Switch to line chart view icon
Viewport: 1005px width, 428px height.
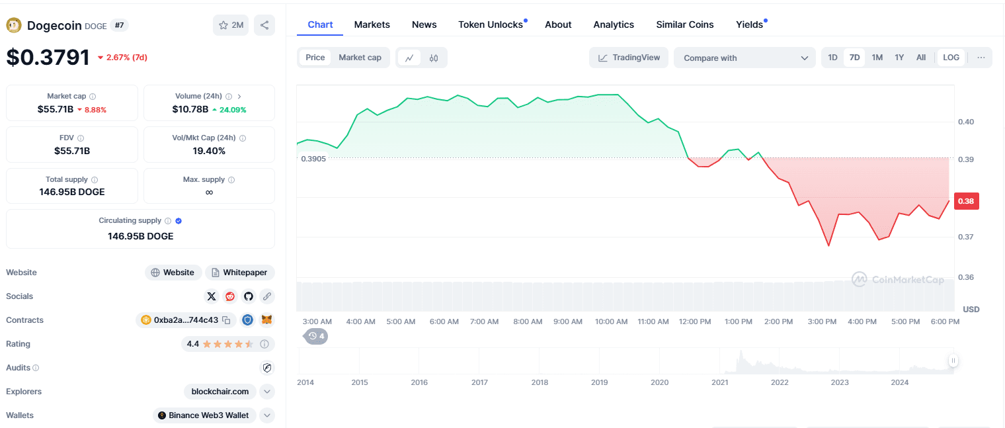[409, 58]
